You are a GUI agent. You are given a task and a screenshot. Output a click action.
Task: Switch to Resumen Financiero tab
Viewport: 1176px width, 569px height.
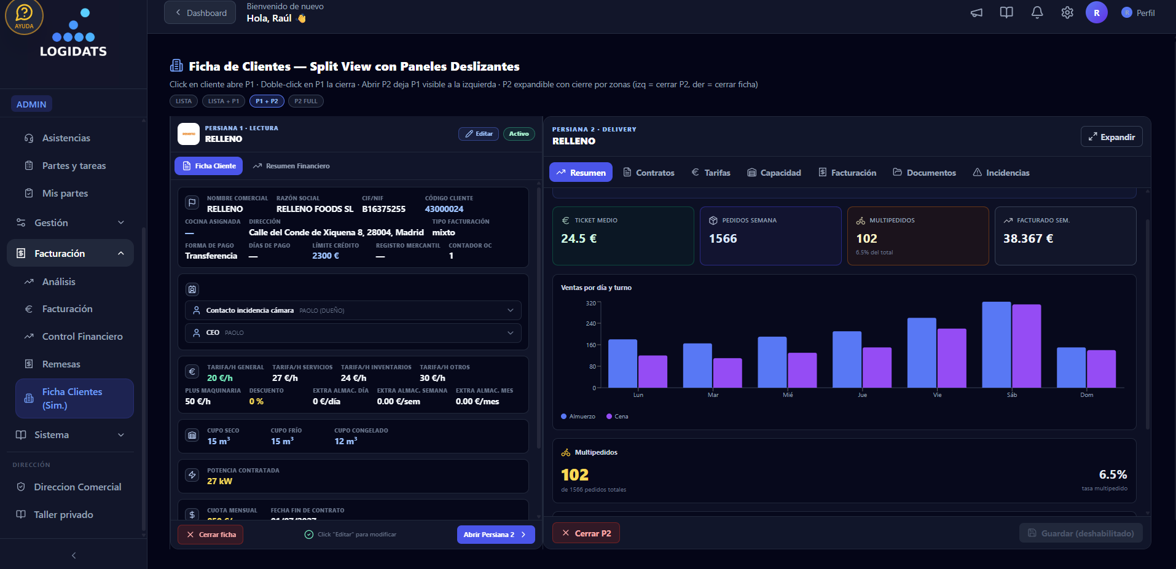(x=291, y=166)
